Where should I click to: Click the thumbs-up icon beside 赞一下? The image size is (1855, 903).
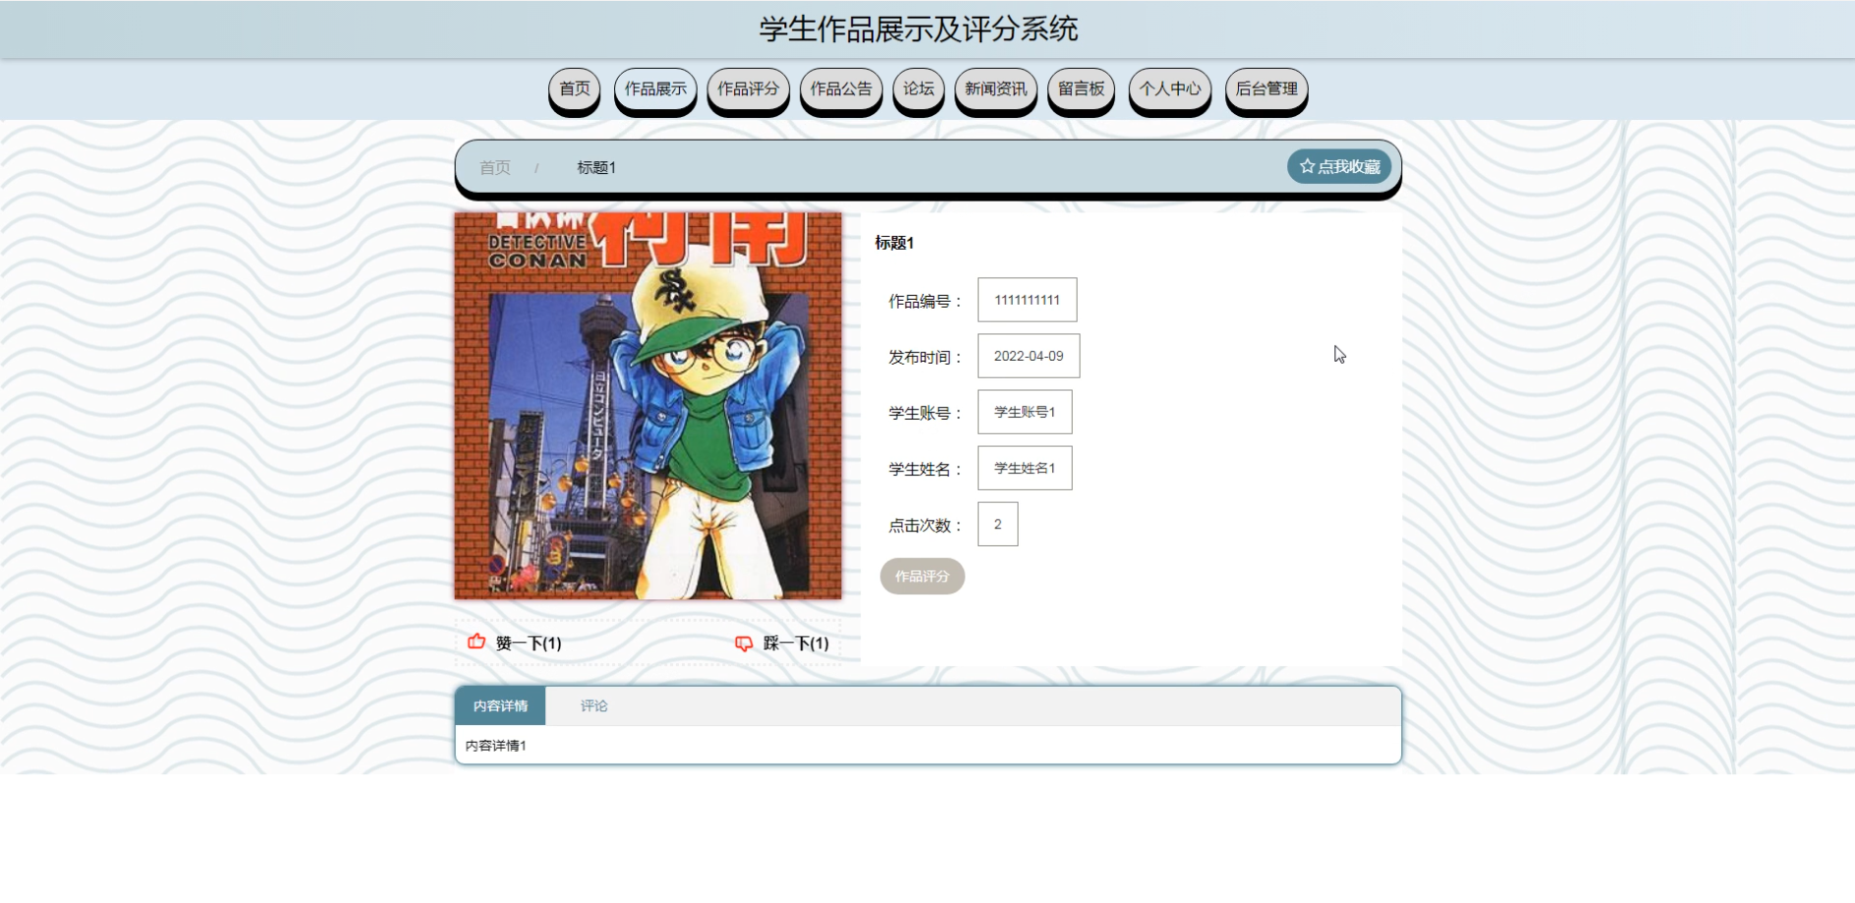click(x=476, y=641)
